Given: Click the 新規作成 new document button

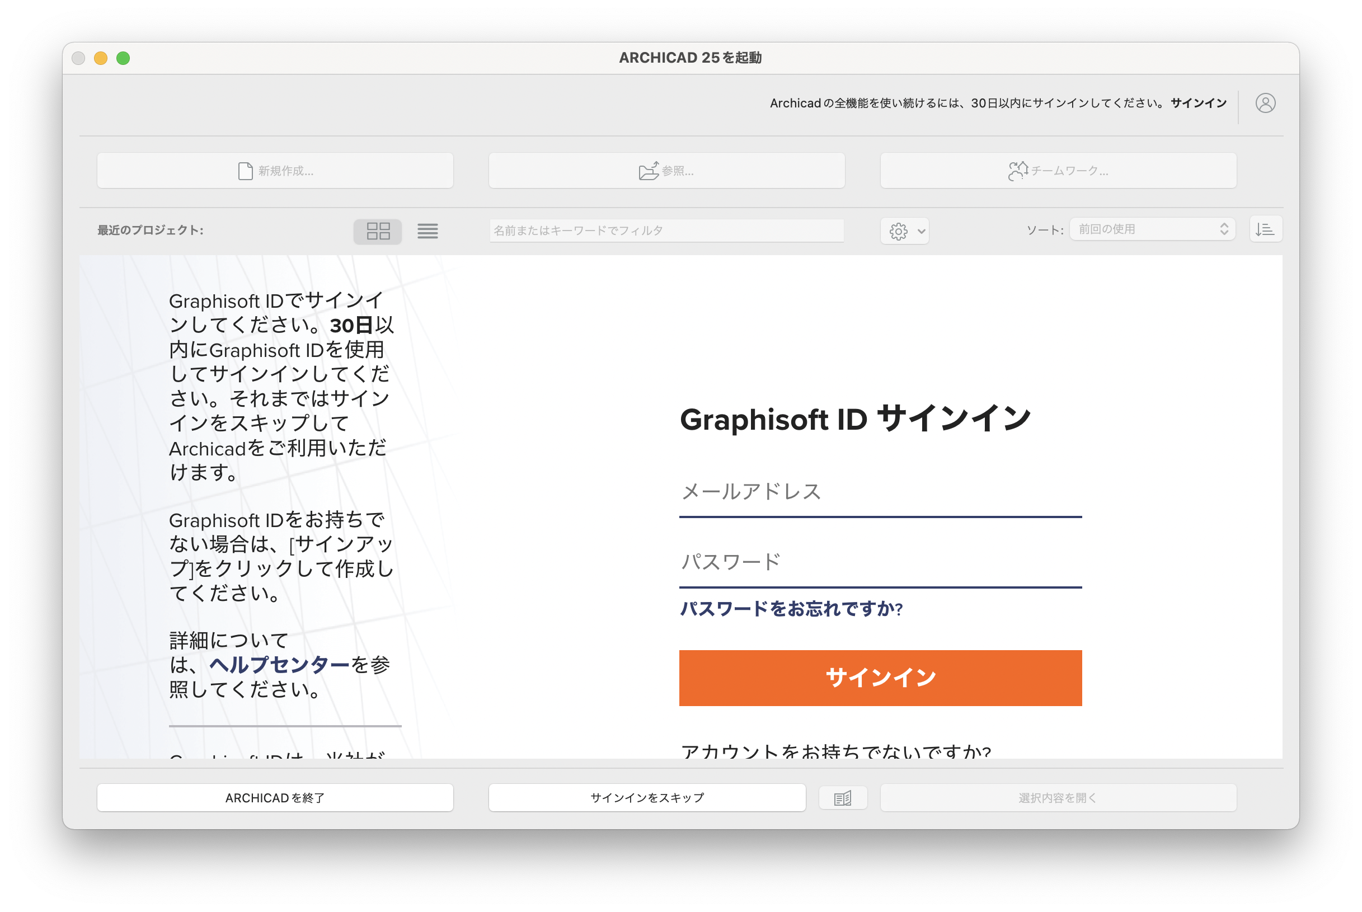Looking at the screenshot, I should pos(275,171).
